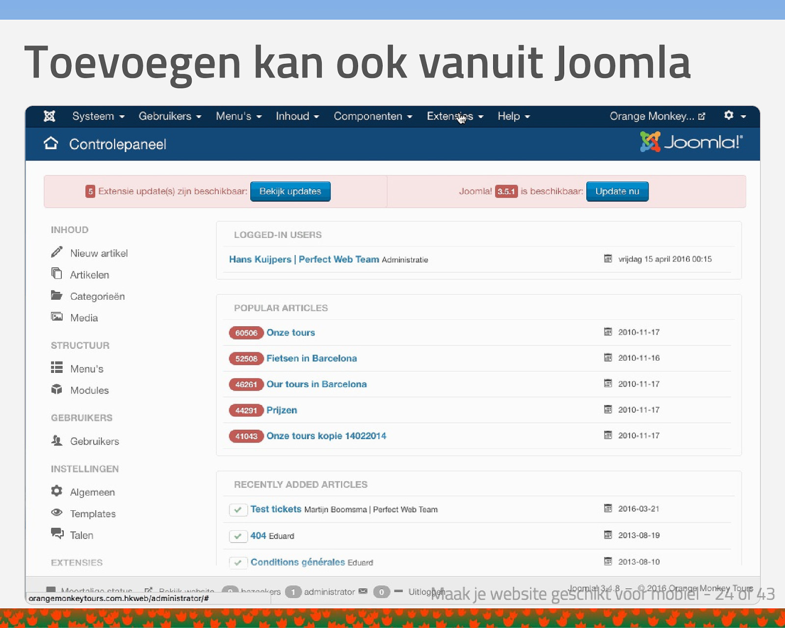Open Nieuw artikel in sidebar
The image size is (785, 628).
99,253
